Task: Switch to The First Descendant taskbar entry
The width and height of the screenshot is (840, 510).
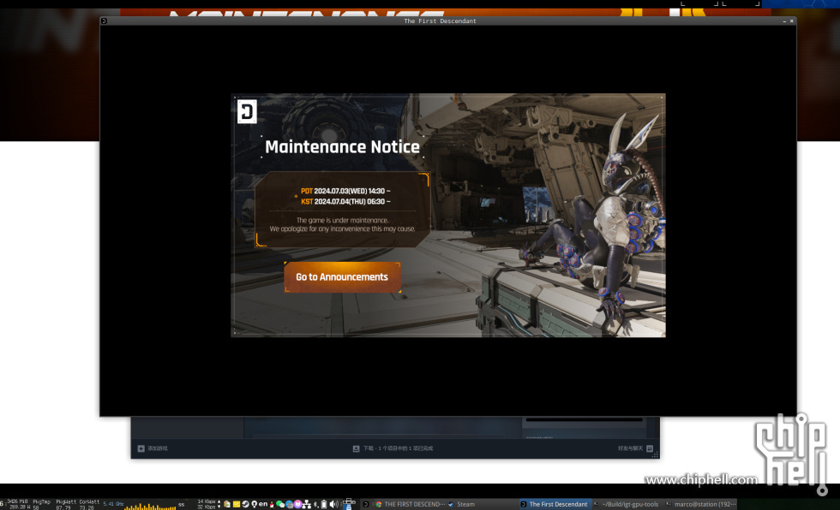Action: [x=554, y=504]
